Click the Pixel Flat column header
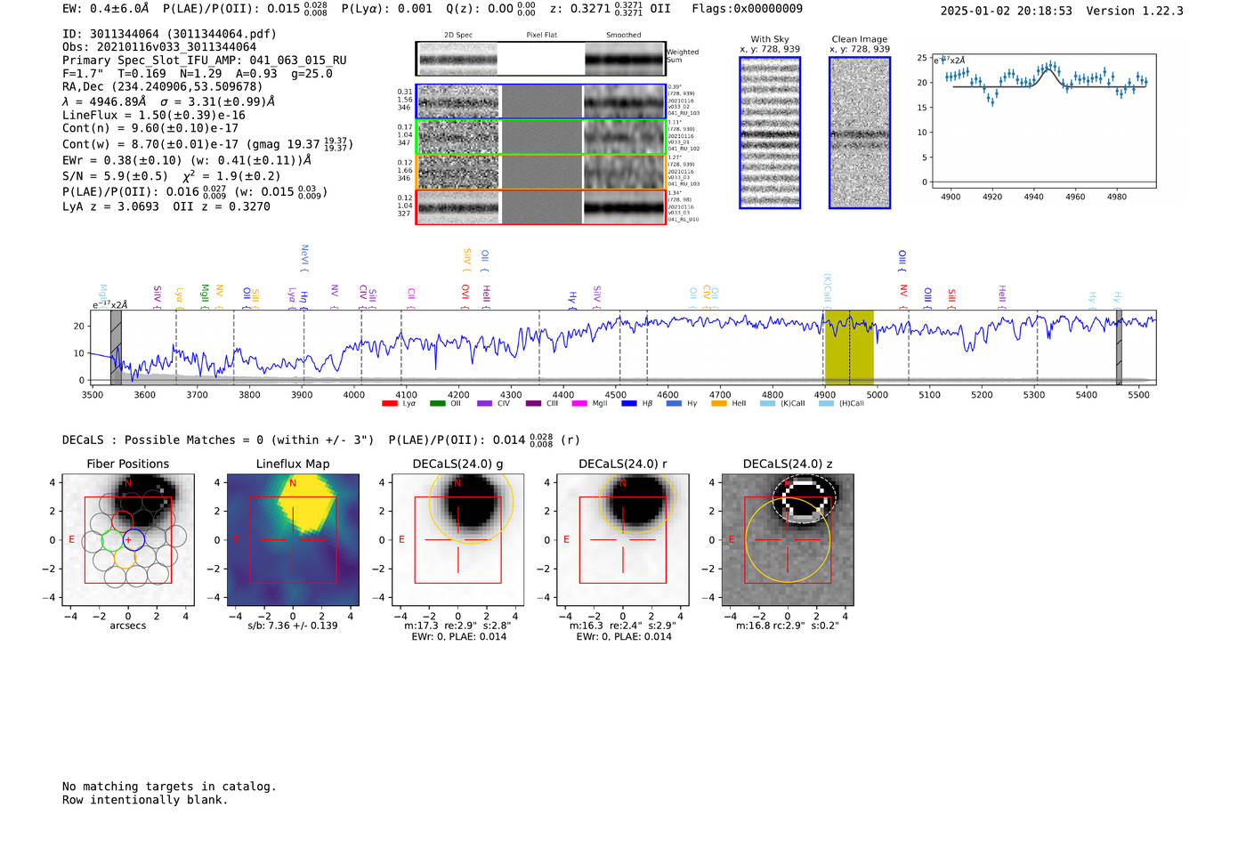The width and height of the screenshot is (1246, 848). tap(541, 36)
